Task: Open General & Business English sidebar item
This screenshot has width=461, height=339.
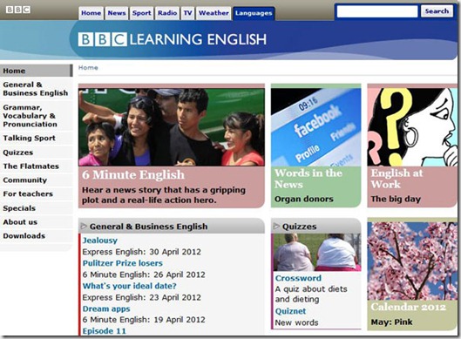Action: 36,89
